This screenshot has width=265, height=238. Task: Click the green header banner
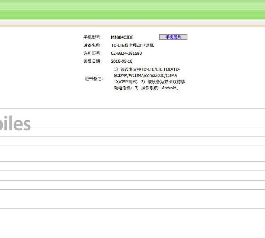click(132, 10)
